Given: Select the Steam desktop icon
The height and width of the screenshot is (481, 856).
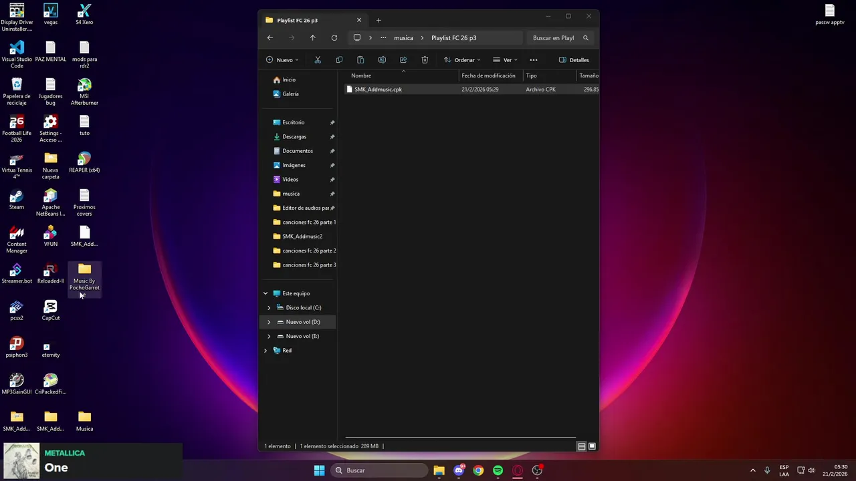Looking at the screenshot, I should pyautogui.click(x=17, y=200).
